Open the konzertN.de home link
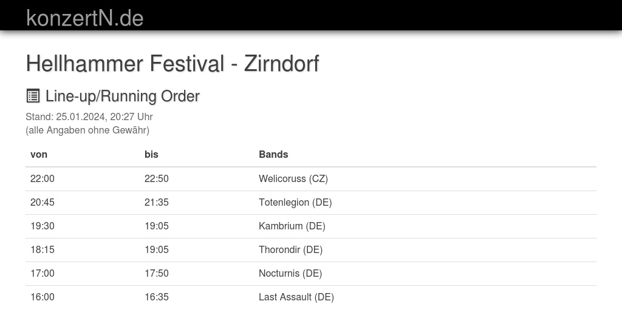Image resolution: width=622 pixels, height=321 pixels. (x=84, y=18)
